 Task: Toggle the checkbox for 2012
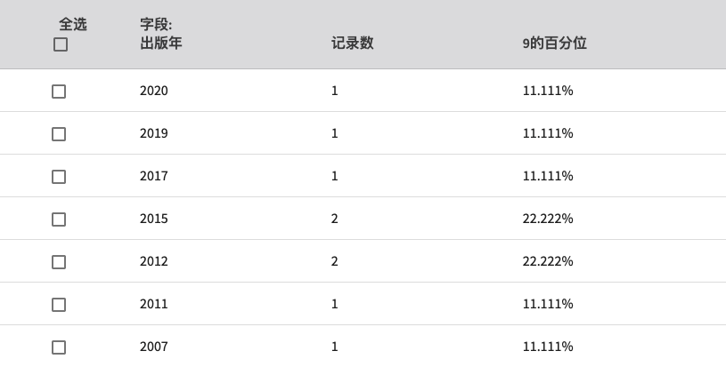tap(59, 262)
